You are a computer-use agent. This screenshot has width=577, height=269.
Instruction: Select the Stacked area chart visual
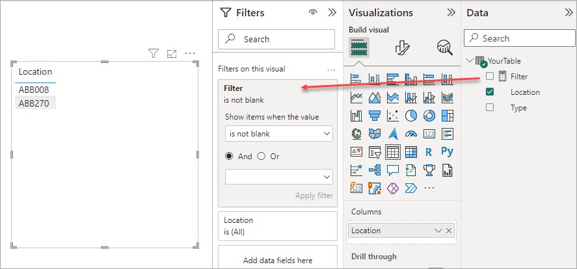(393, 97)
